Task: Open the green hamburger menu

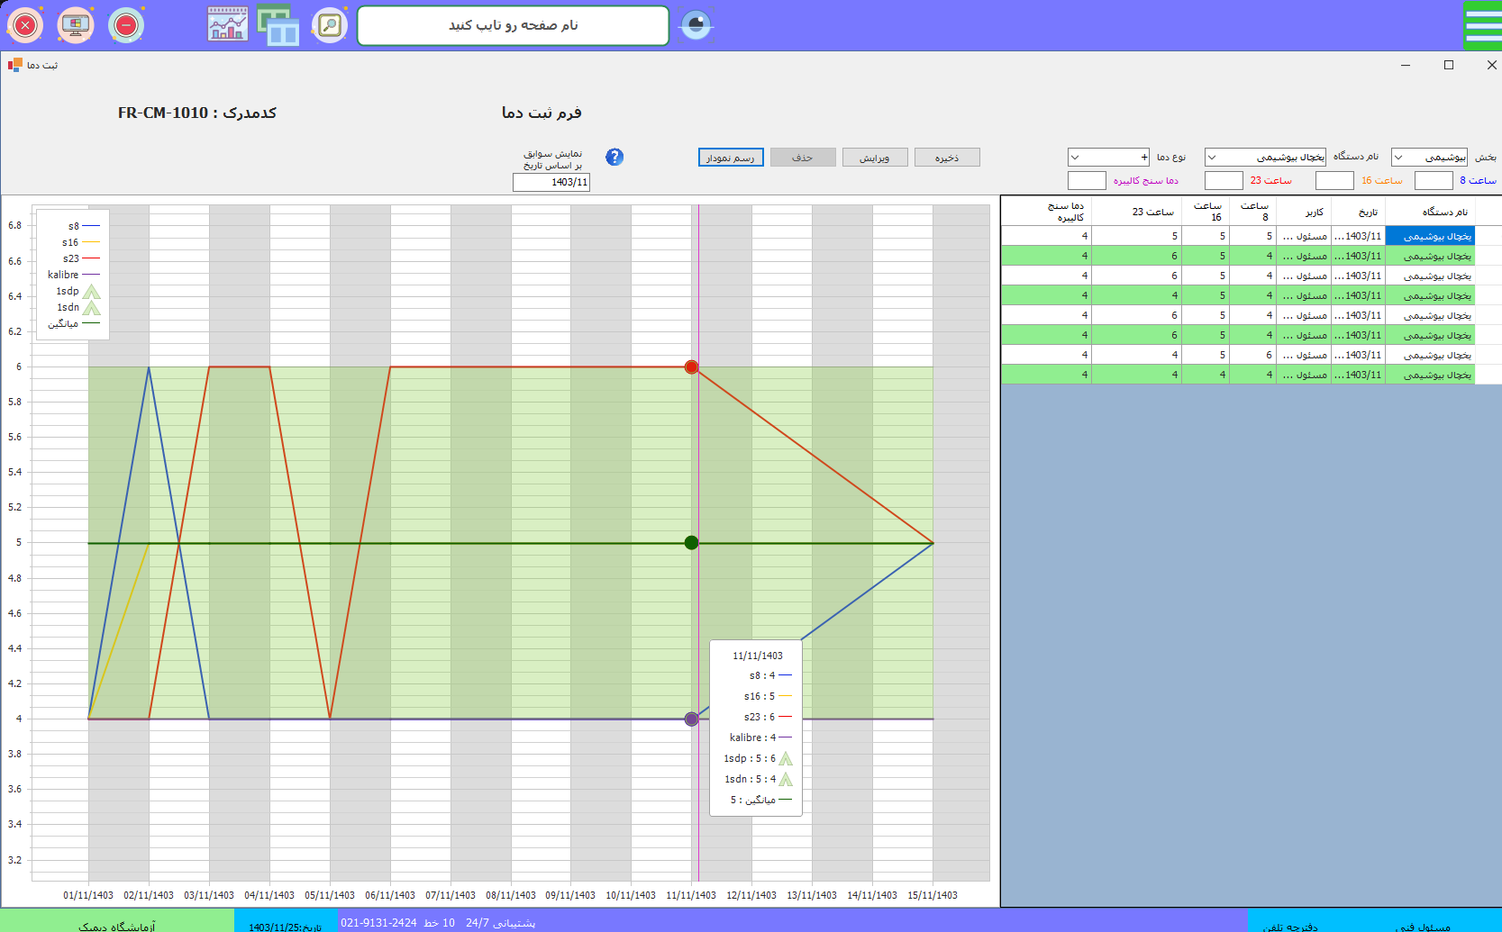Action: pyautogui.click(x=1482, y=25)
